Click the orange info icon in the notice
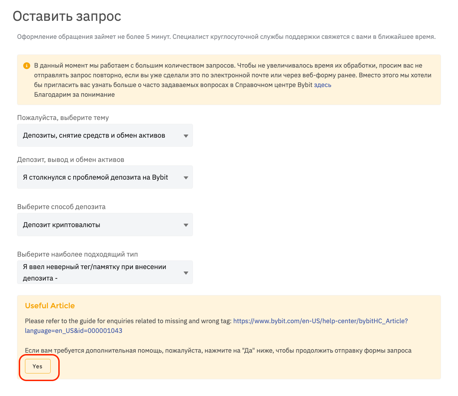This screenshot has width=458, height=396. [26, 66]
